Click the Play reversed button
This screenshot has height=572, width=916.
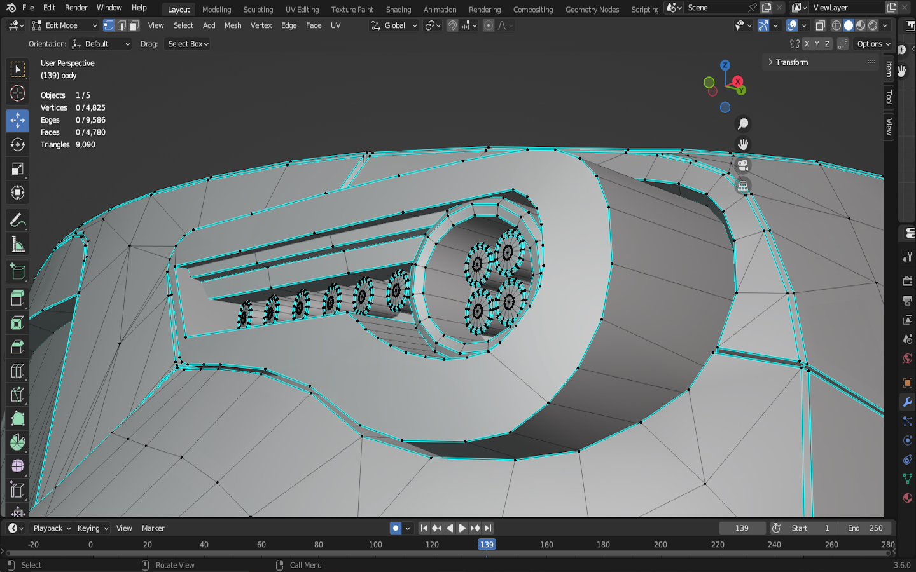[450, 528]
